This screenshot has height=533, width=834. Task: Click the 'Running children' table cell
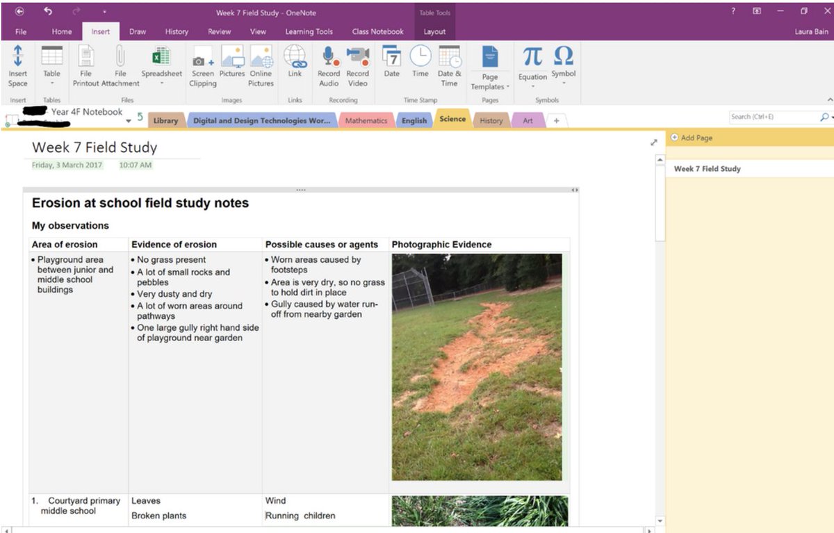[300, 516]
